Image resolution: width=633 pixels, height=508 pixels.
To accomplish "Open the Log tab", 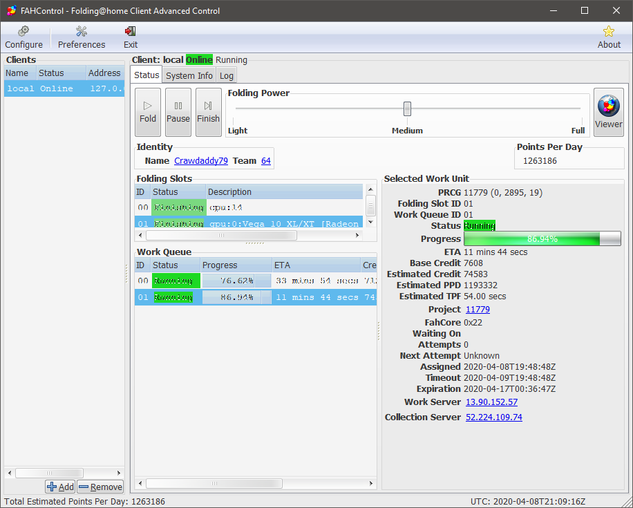I will [227, 75].
